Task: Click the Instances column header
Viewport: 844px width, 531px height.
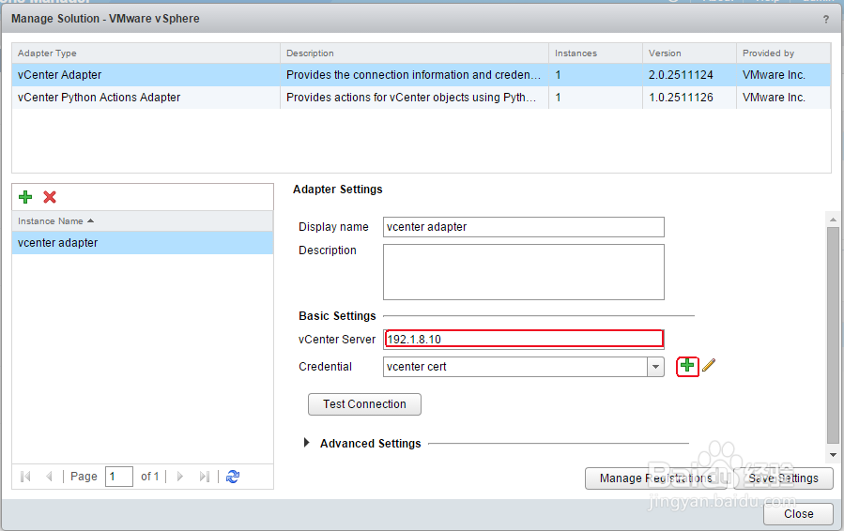Action: [x=595, y=53]
